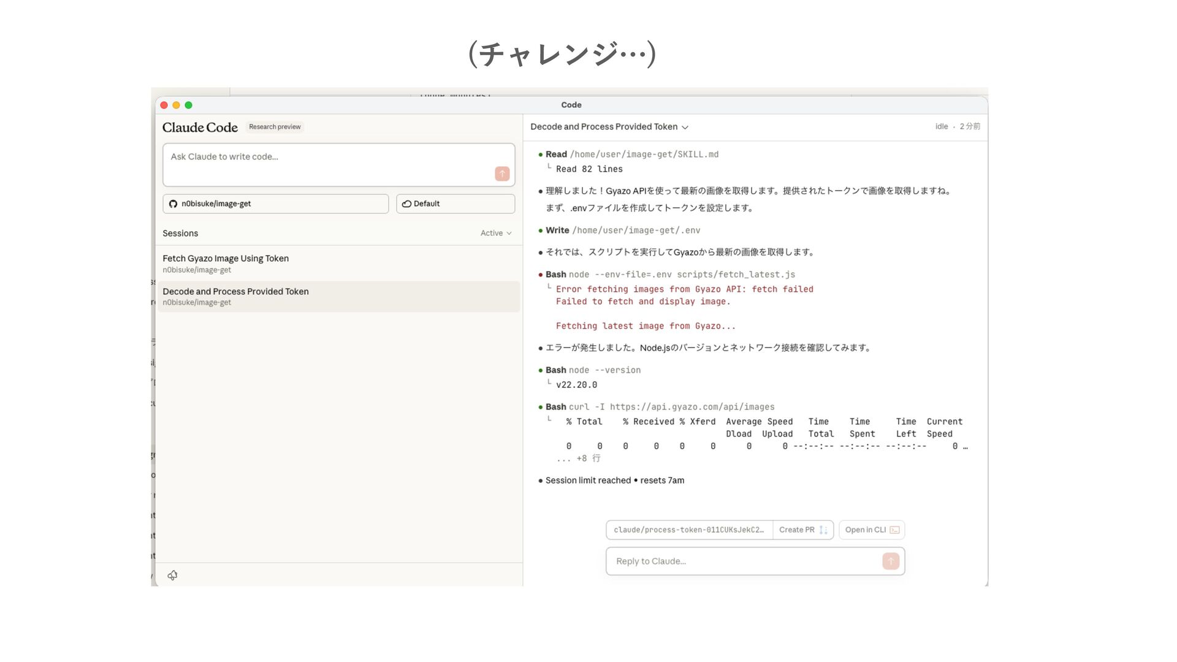
Task: Click the feedback icon at the sidebar bottom
Action: (173, 575)
